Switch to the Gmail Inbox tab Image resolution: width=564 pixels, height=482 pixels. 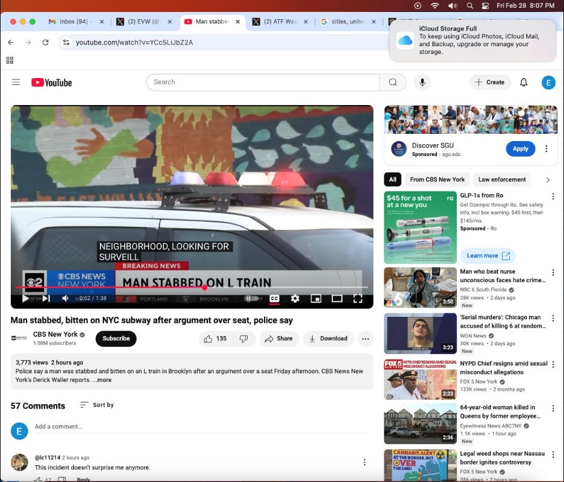click(x=76, y=22)
